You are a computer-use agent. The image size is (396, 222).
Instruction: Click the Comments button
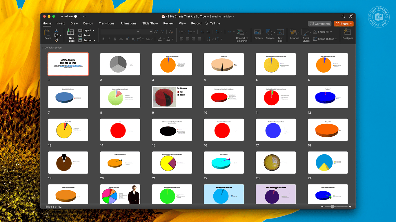click(320, 24)
